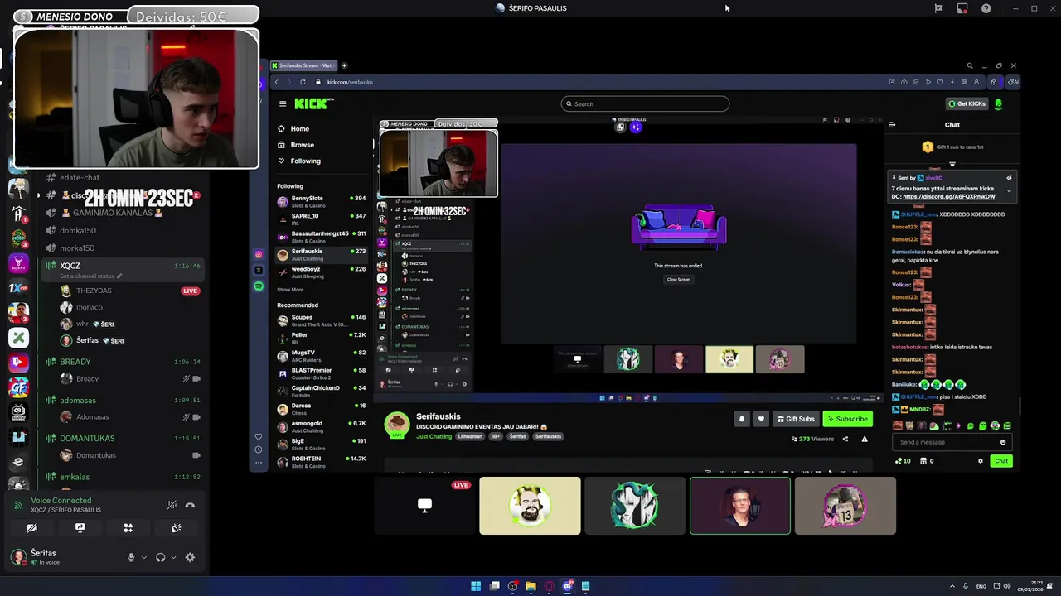Open the green X server icon
Viewport: 1061px width, 596px height.
[18, 337]
